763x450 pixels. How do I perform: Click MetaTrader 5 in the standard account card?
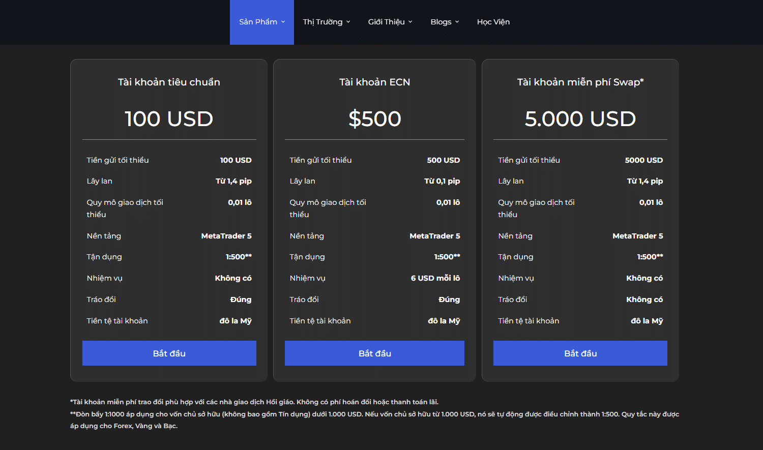[x=226, y=236]
